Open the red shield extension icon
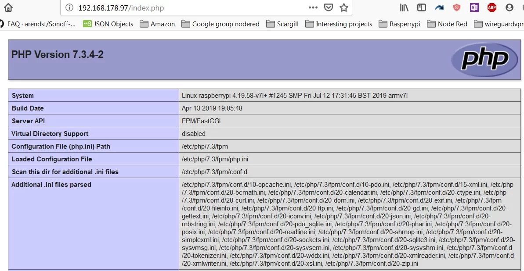 point(456,7)
